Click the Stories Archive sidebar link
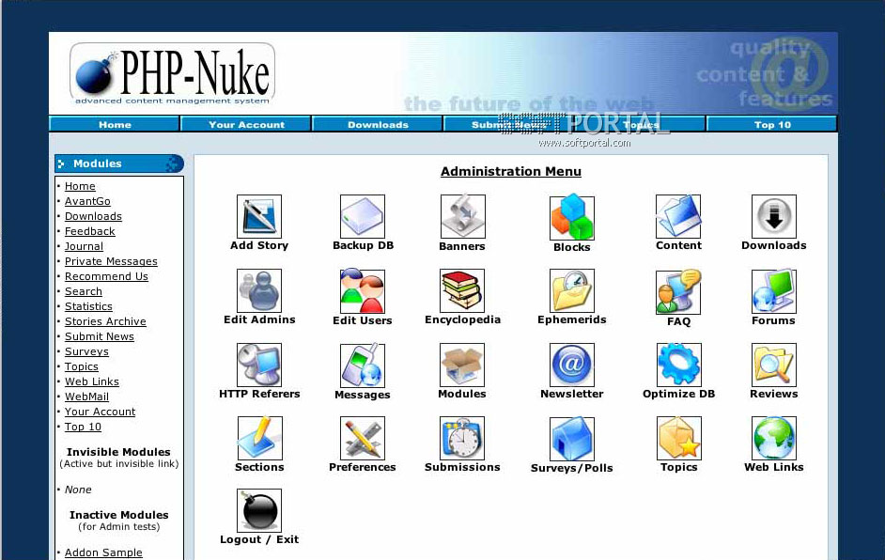This screenshot has height=560, width=885. point(105,321)
